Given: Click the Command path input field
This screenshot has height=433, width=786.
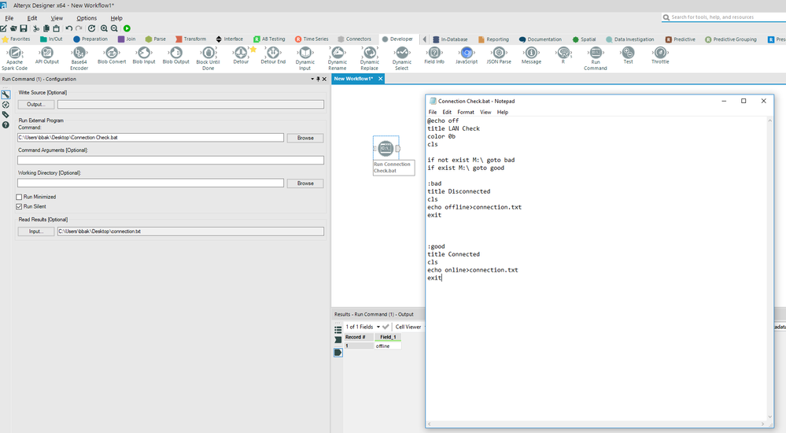Looking at the screenshot, I should coord(150,138).
